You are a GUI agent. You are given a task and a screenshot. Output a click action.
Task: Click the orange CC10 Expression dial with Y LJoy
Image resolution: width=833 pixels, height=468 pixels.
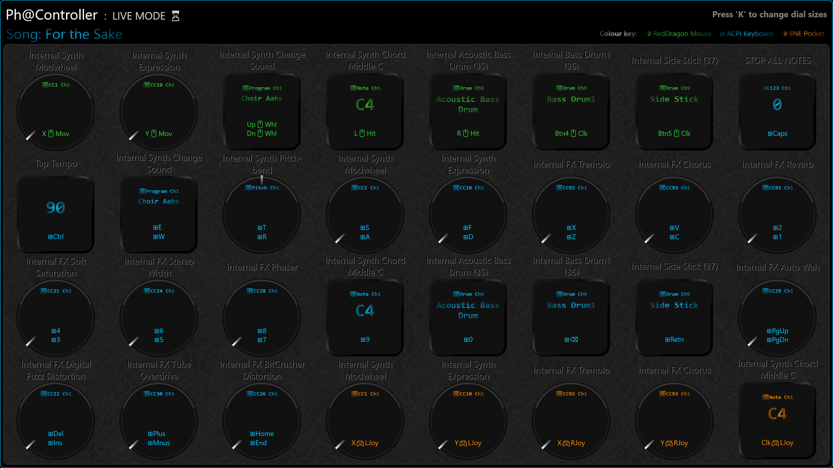point(468,421)
